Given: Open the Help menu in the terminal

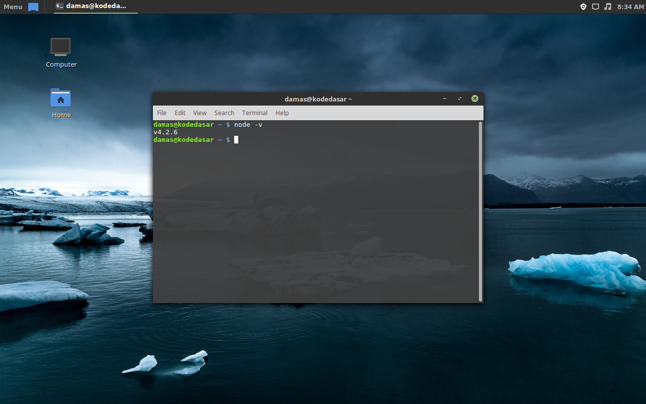Looking at the screenshot, I should (x=282, y=113).
